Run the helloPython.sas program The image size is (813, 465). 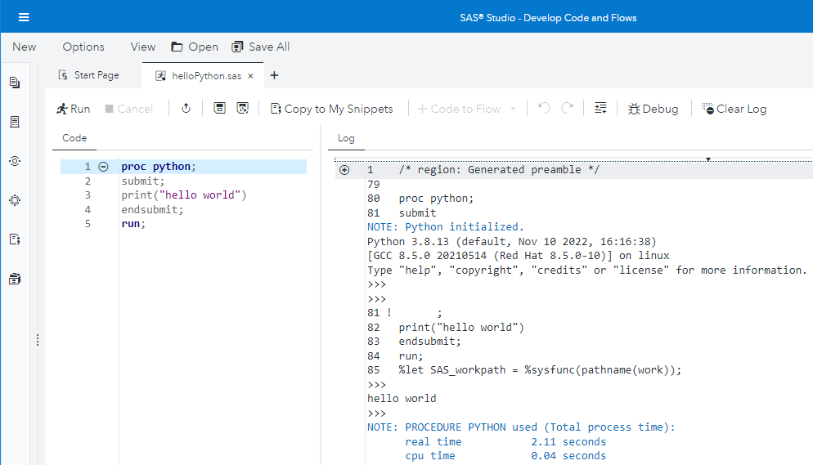click(73, 109)
